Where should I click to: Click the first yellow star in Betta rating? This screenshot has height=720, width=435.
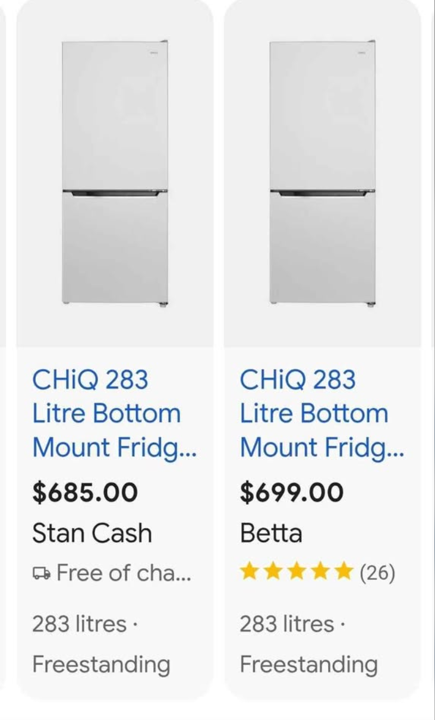(x=250, y=572)
